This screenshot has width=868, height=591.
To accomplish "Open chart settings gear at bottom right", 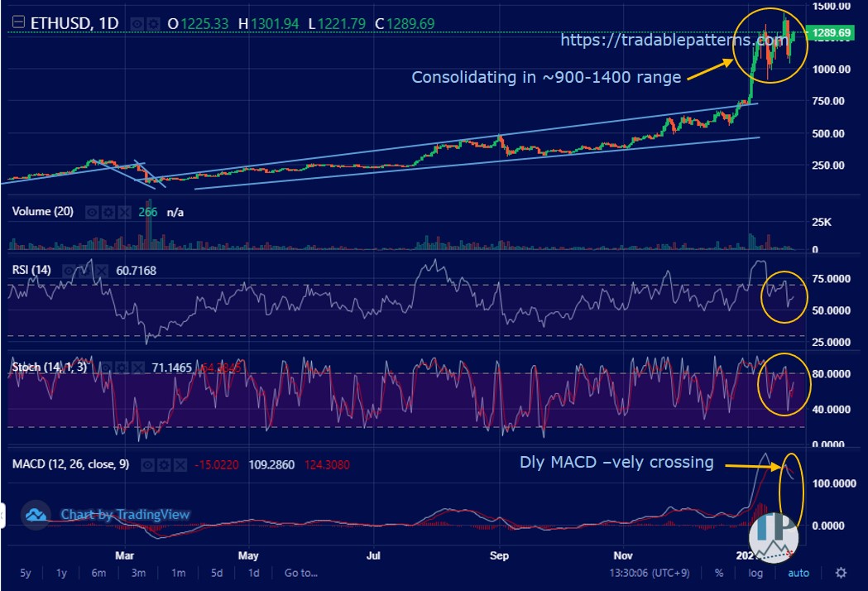I will pos(841,573).
